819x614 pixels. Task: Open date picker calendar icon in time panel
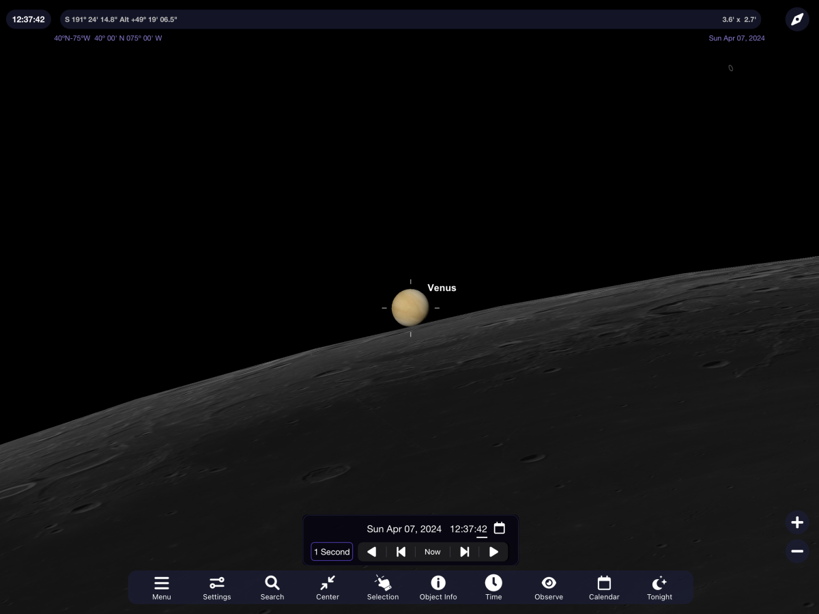(500, 528)
